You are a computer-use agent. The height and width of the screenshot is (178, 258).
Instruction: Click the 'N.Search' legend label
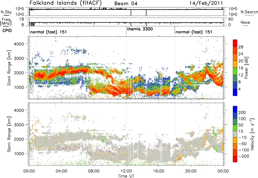click(x=249, y=12)
